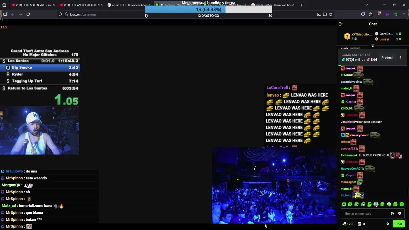Viewport: 409px width, 230px height.
Task: Insert the headphones purple-eyed emote
Action: pos(376,204)
